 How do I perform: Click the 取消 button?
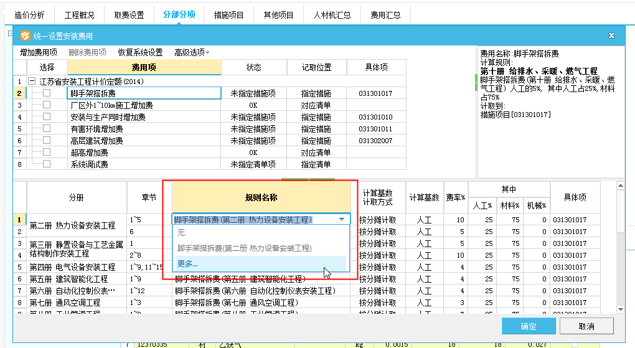click(x=586, y=326)
